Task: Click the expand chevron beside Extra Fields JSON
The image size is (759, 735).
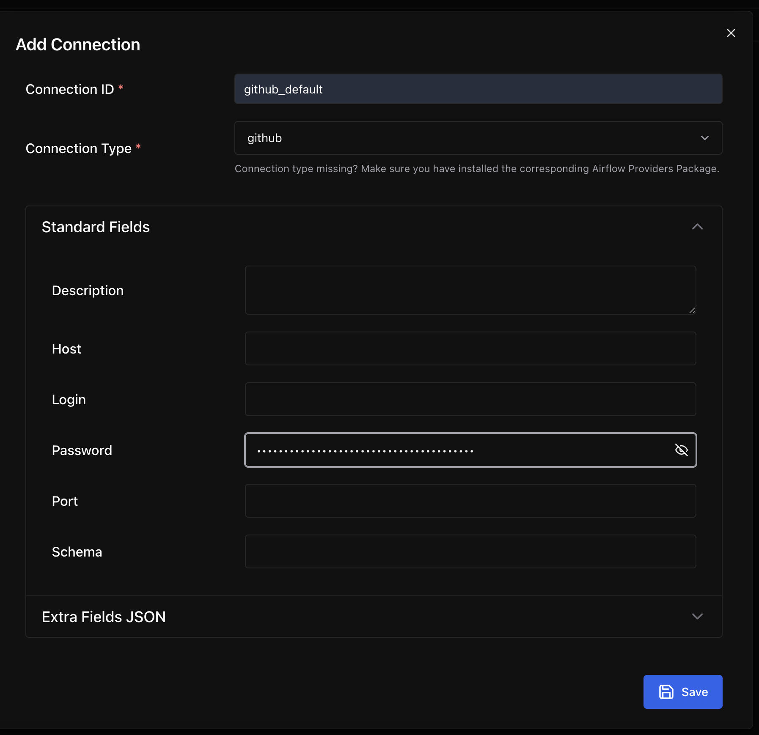Action: tap(698, 617)
